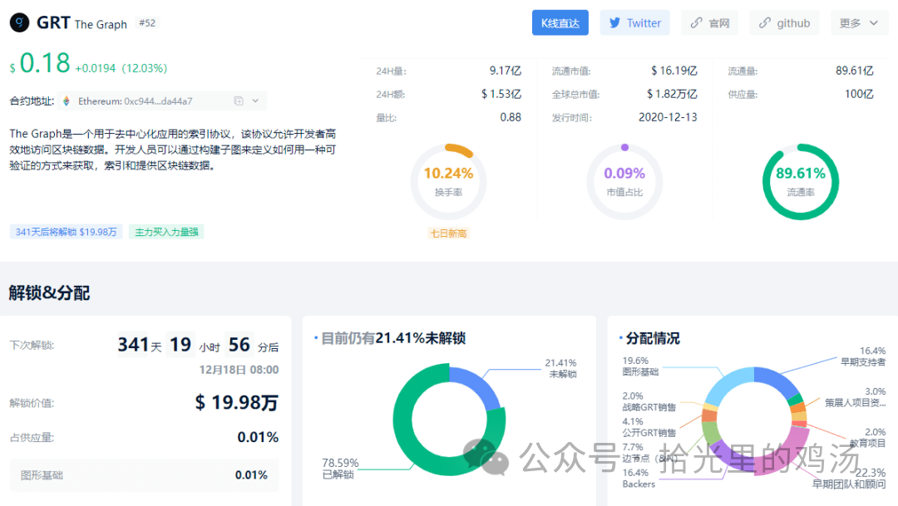Viewport: 898px width, 506px height.
Task: Click the 解锁价值 $ 19.98万 amount
Action: (236, 402)
